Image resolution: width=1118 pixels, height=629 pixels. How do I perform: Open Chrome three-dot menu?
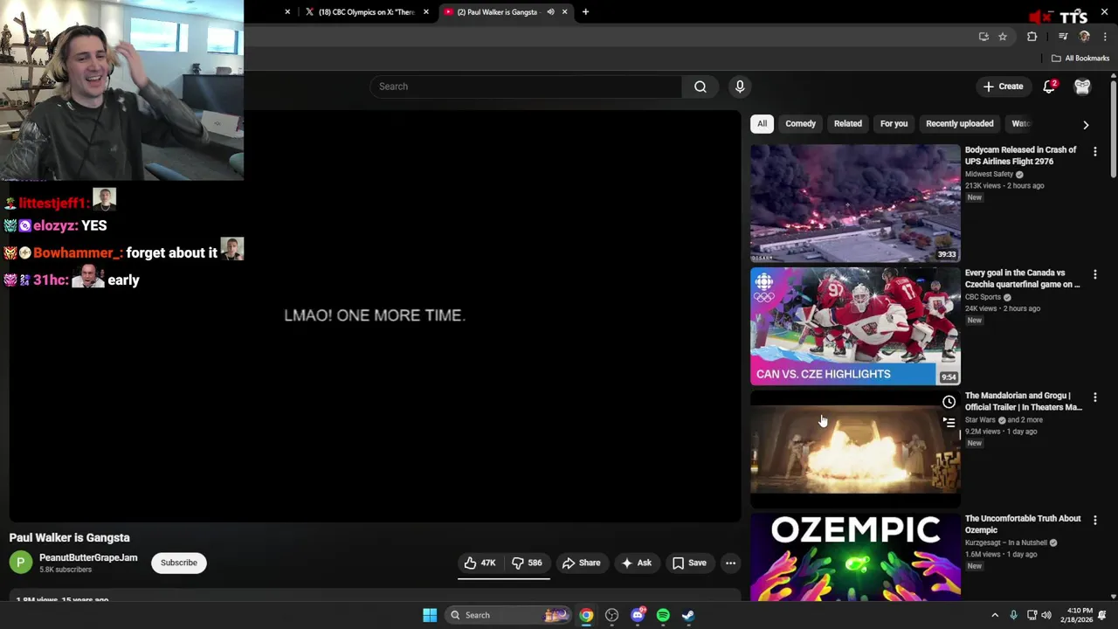point(1105,37)
